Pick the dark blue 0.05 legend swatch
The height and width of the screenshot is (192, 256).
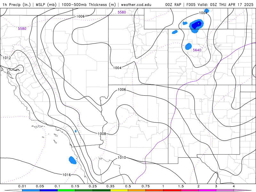(x=49, y=190)
